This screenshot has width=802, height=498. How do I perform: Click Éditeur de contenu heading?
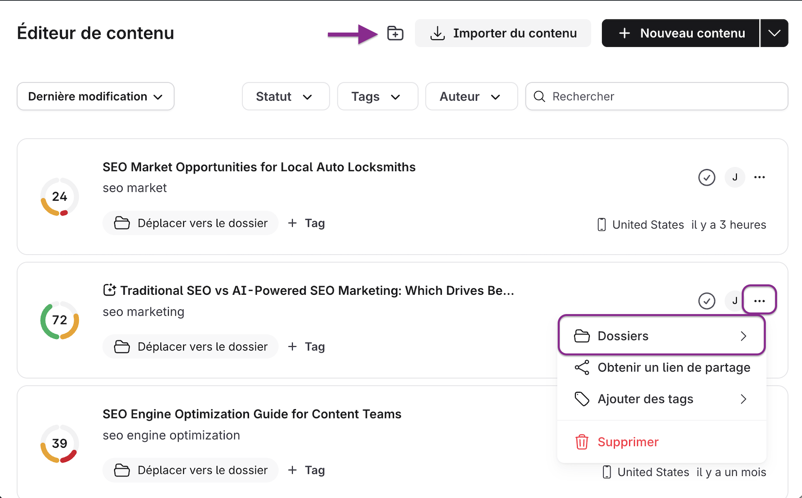(x=96, y=33)
